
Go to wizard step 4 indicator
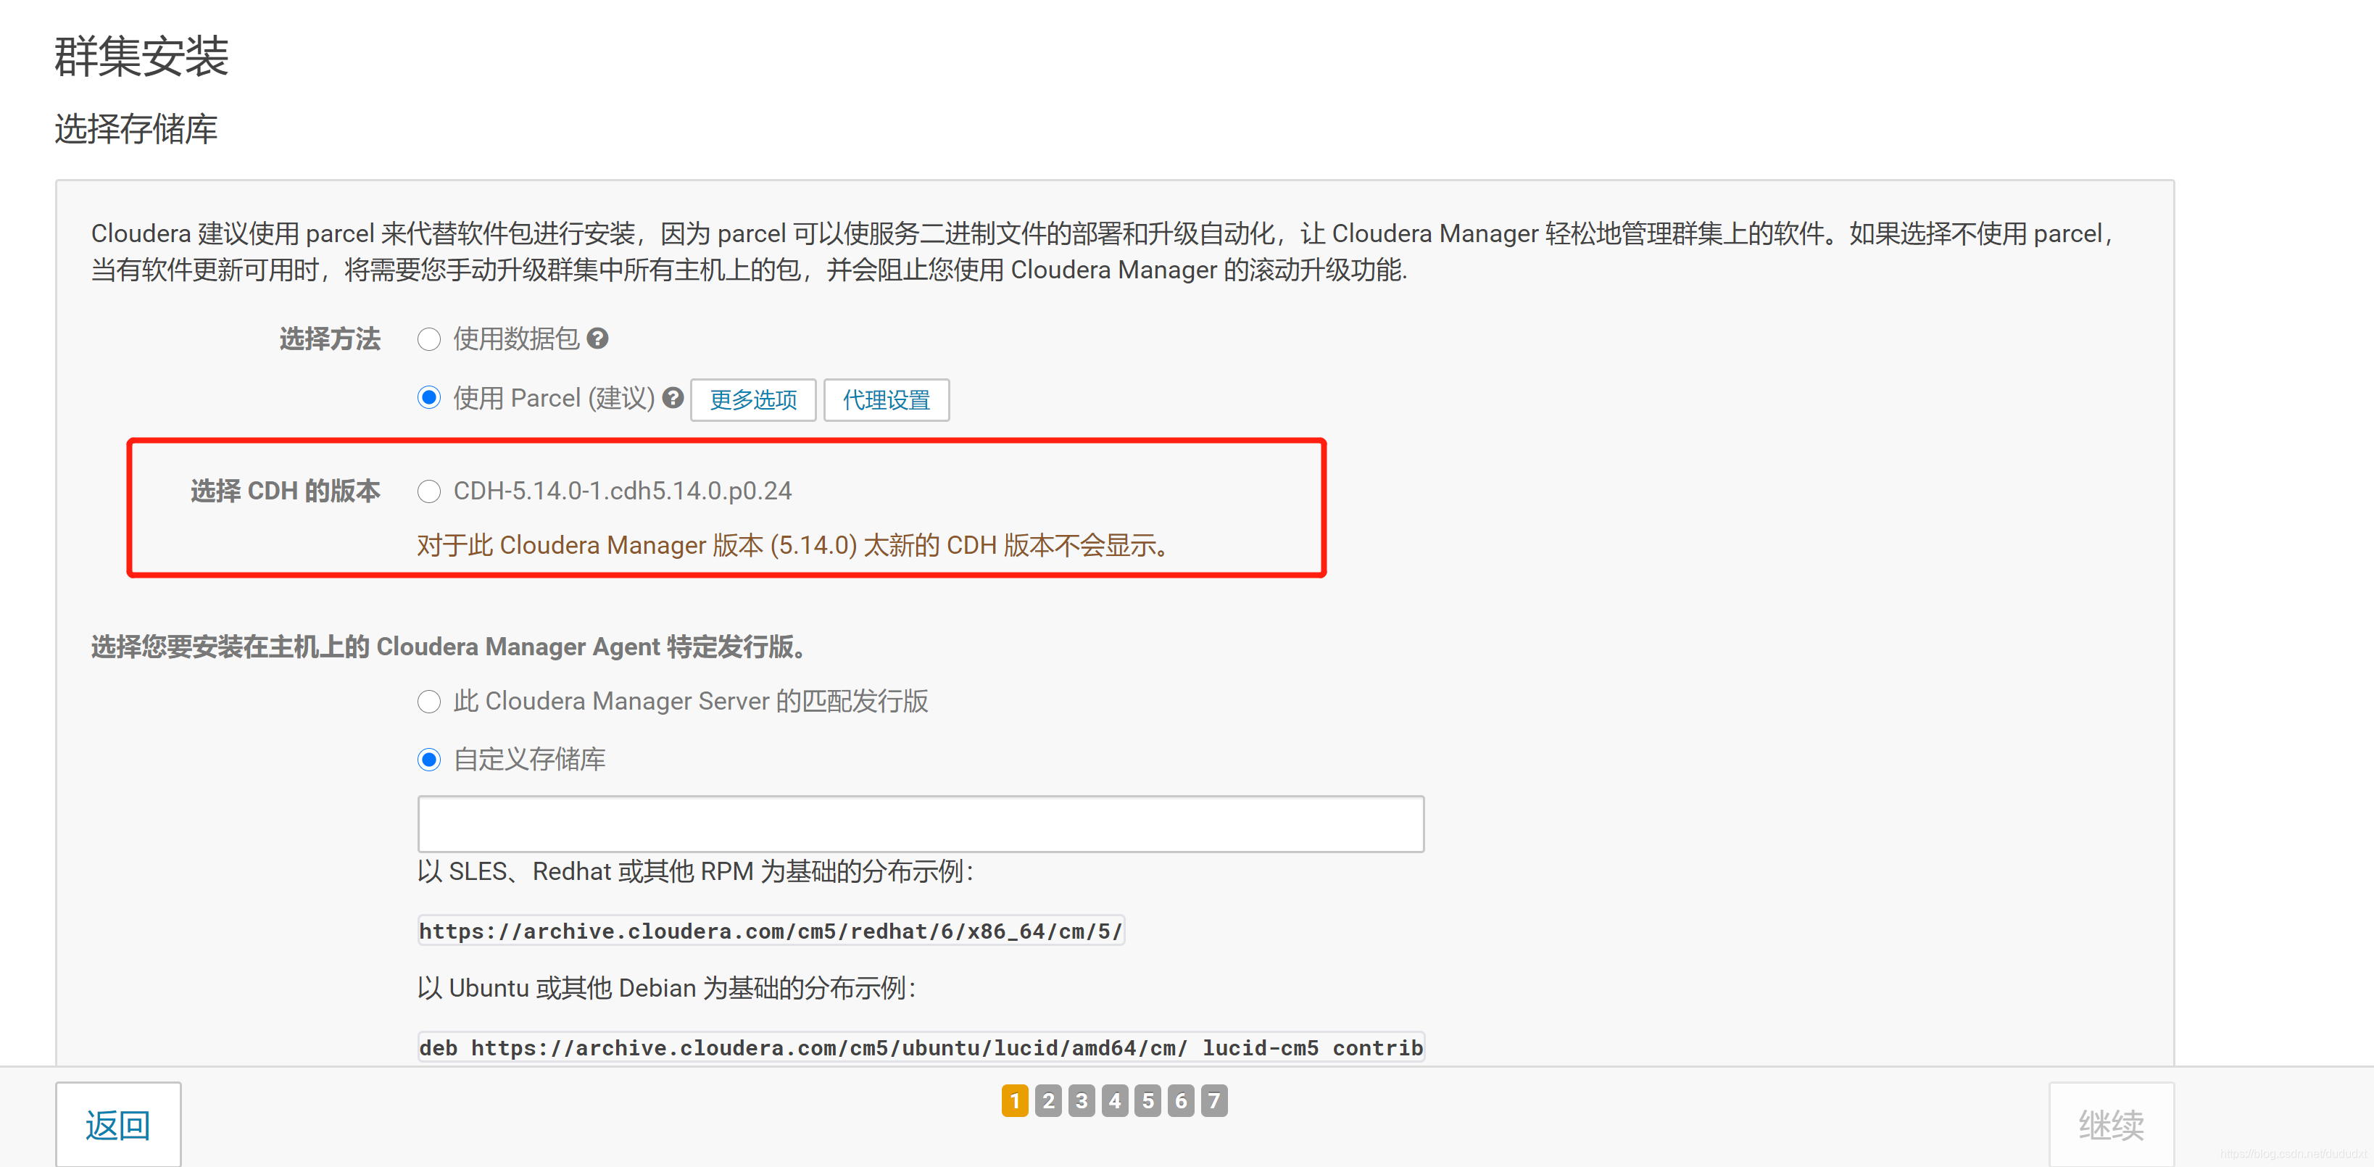click(1114, 1100)
